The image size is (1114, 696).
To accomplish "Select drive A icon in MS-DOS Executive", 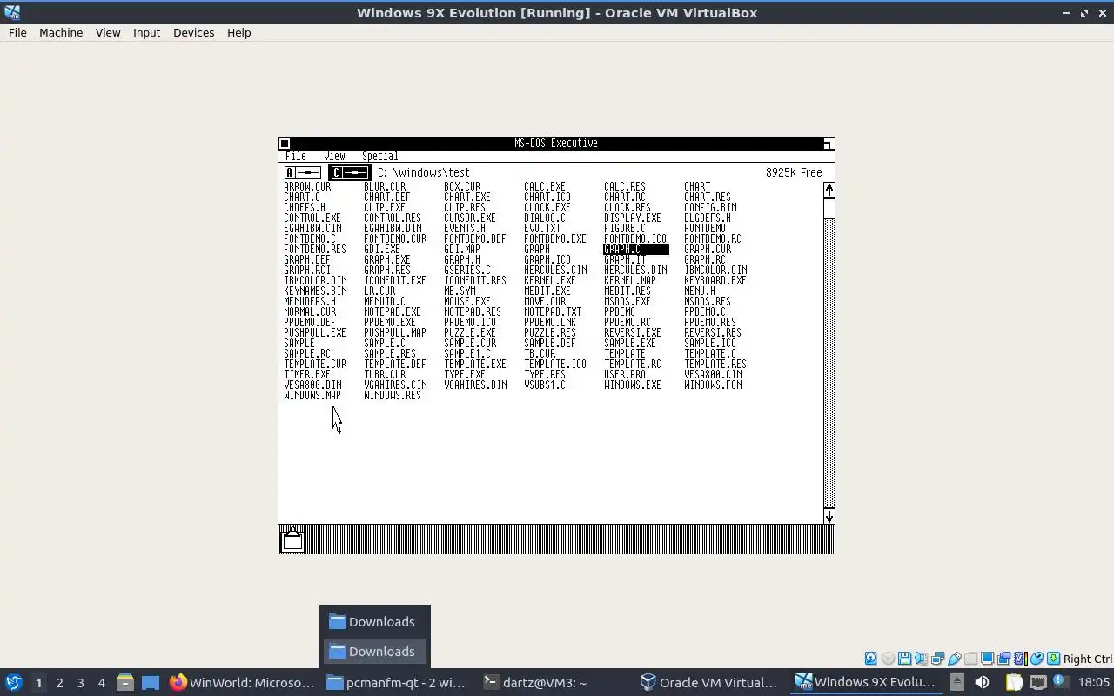I will point(302,172).
